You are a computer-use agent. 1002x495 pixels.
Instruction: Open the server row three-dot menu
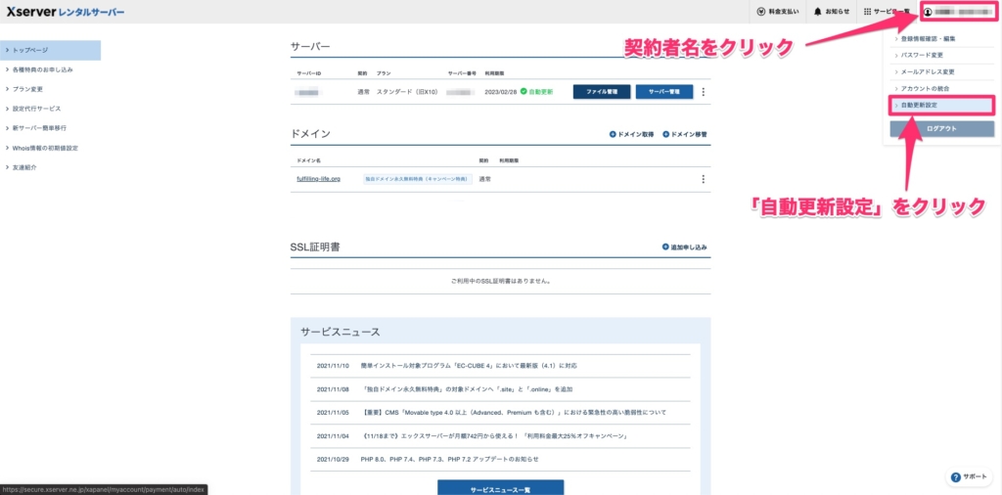[703, 92]
